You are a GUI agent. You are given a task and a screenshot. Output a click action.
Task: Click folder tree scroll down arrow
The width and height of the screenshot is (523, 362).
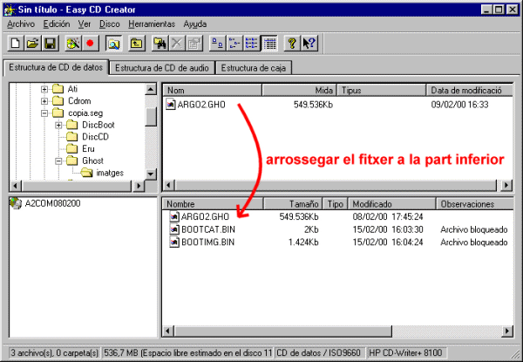click(151, 174)
